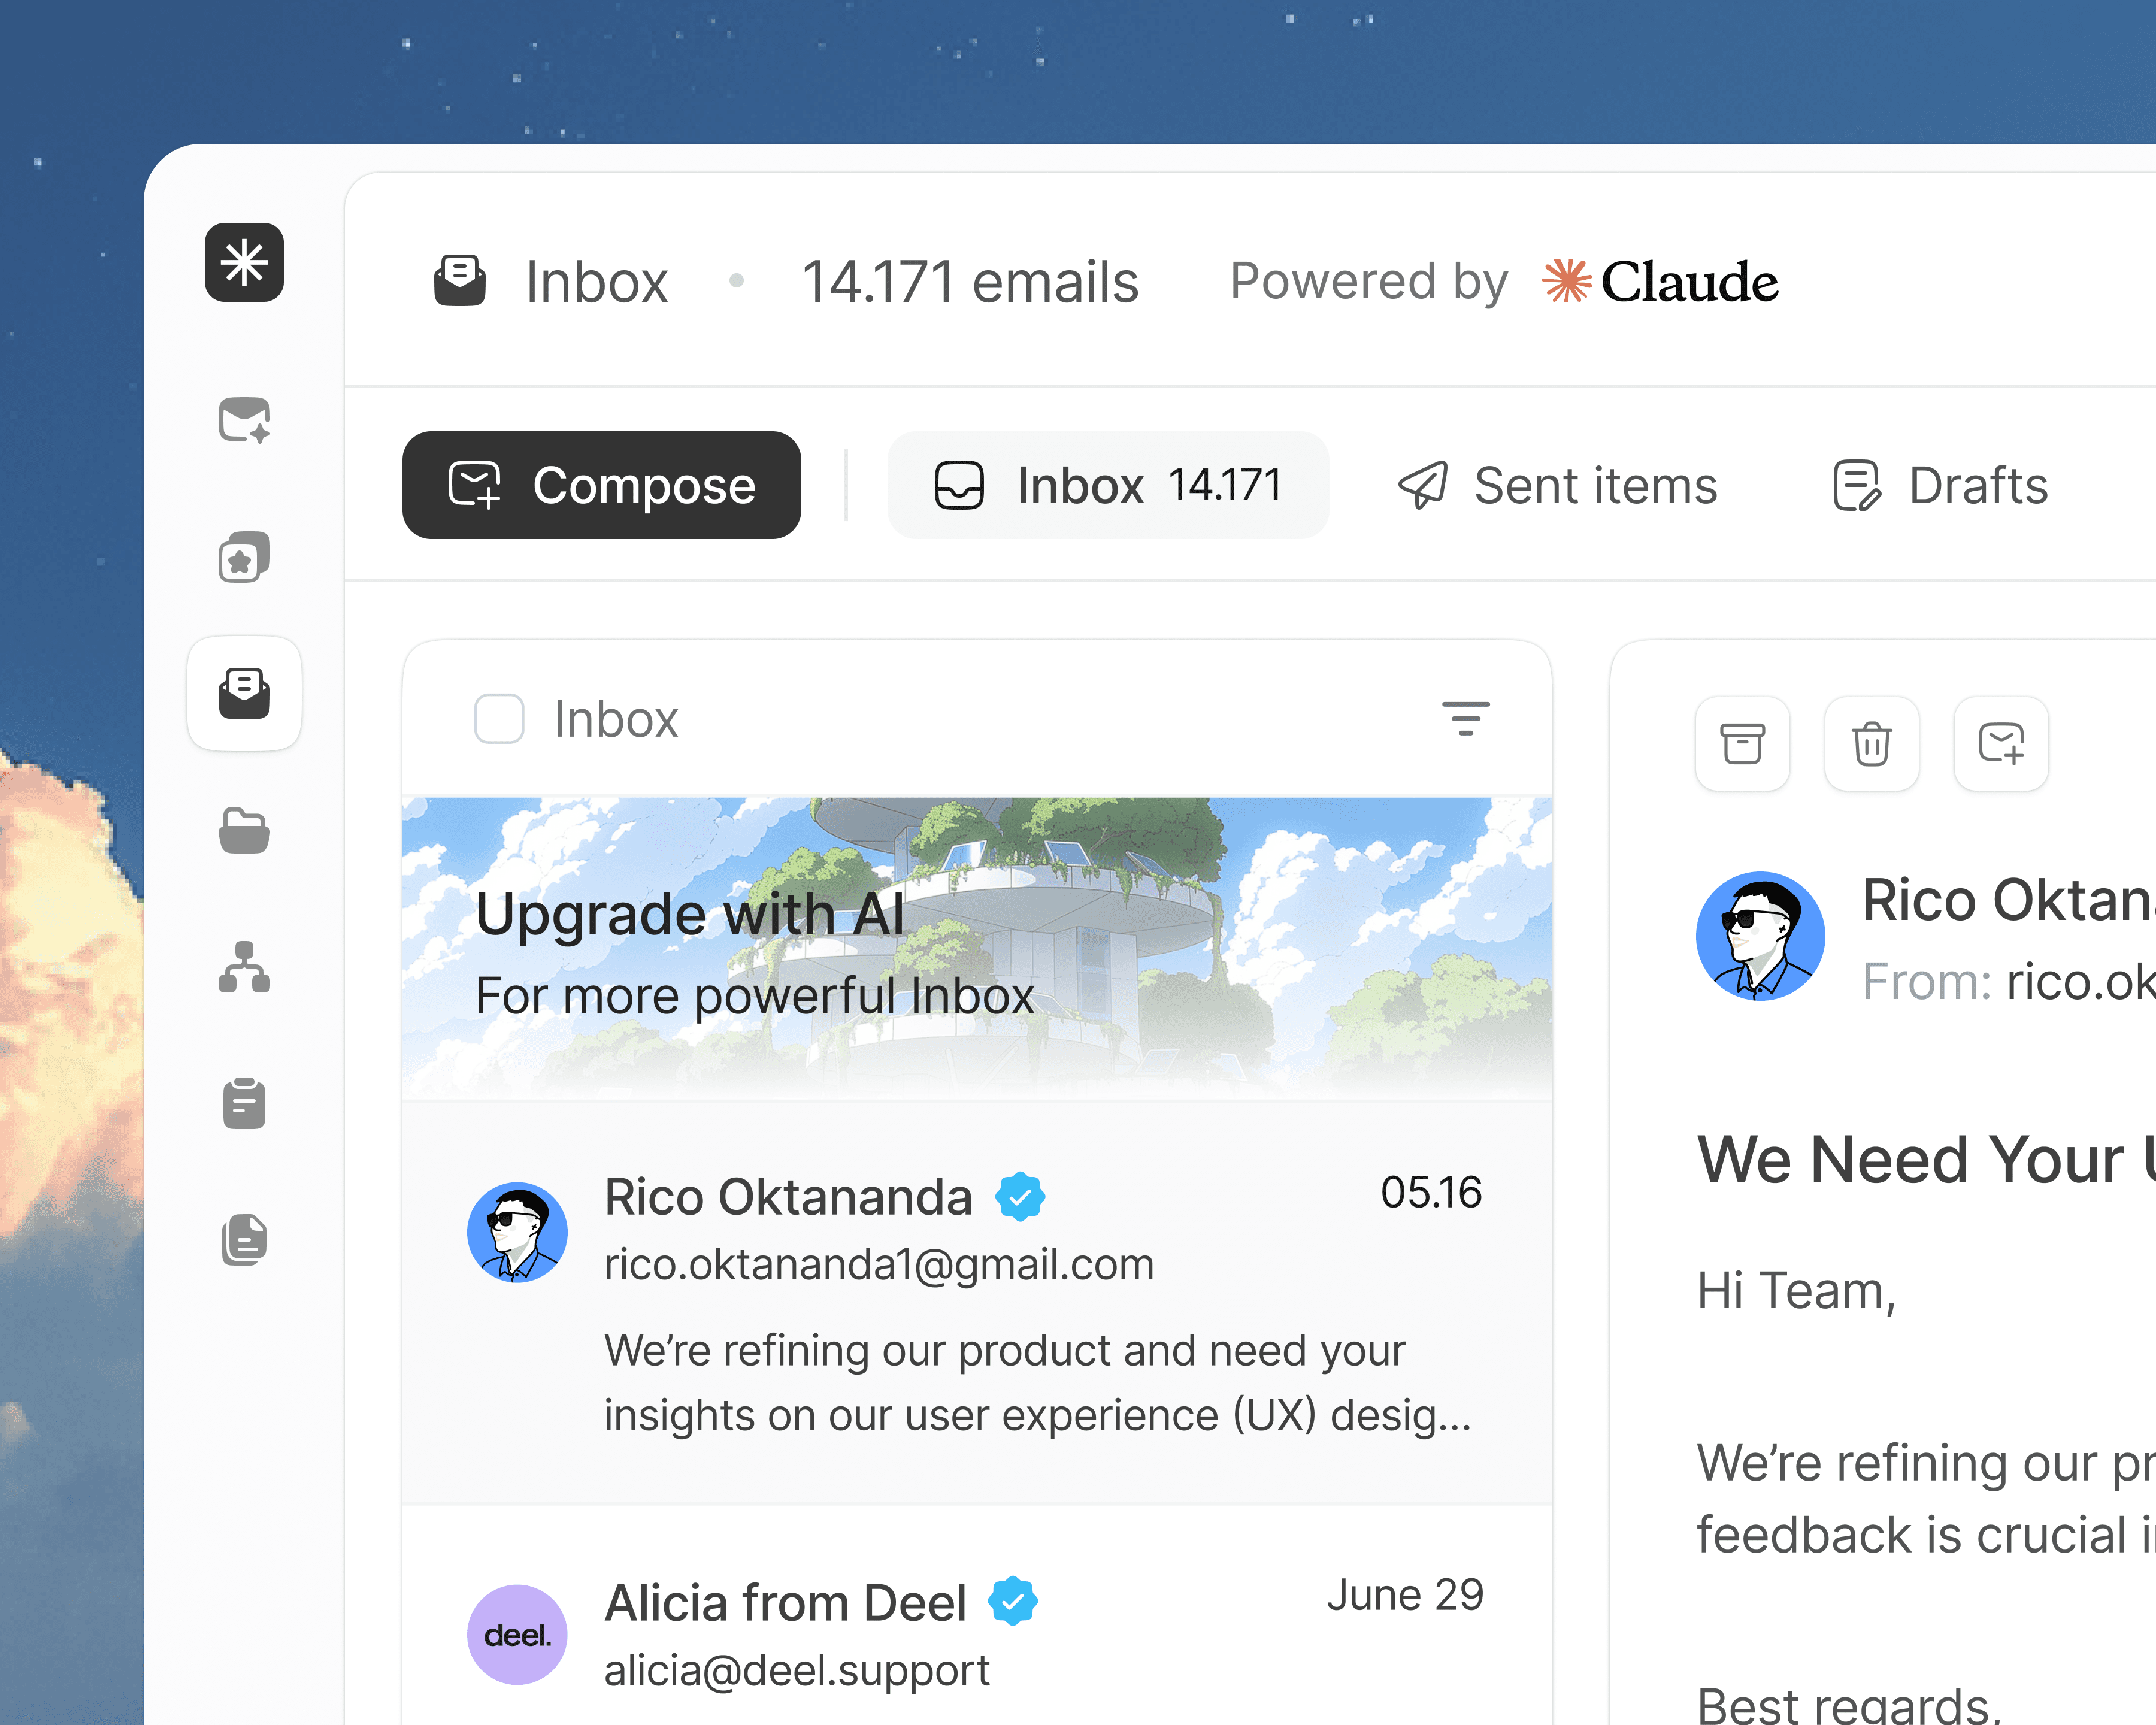
Task: Open the documents sidebar icon
Action: click(x=244, y=1240)
